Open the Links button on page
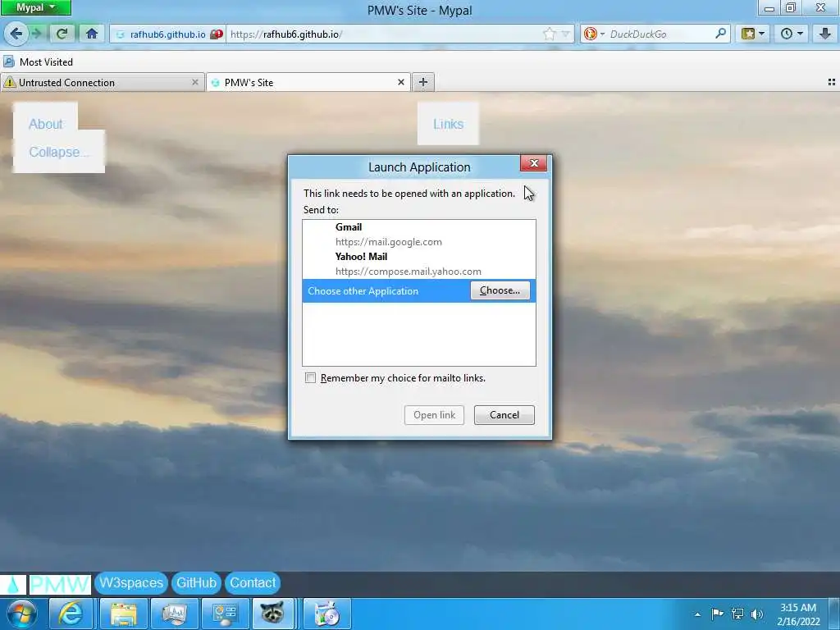840x630 pixels. coord(449,124)
